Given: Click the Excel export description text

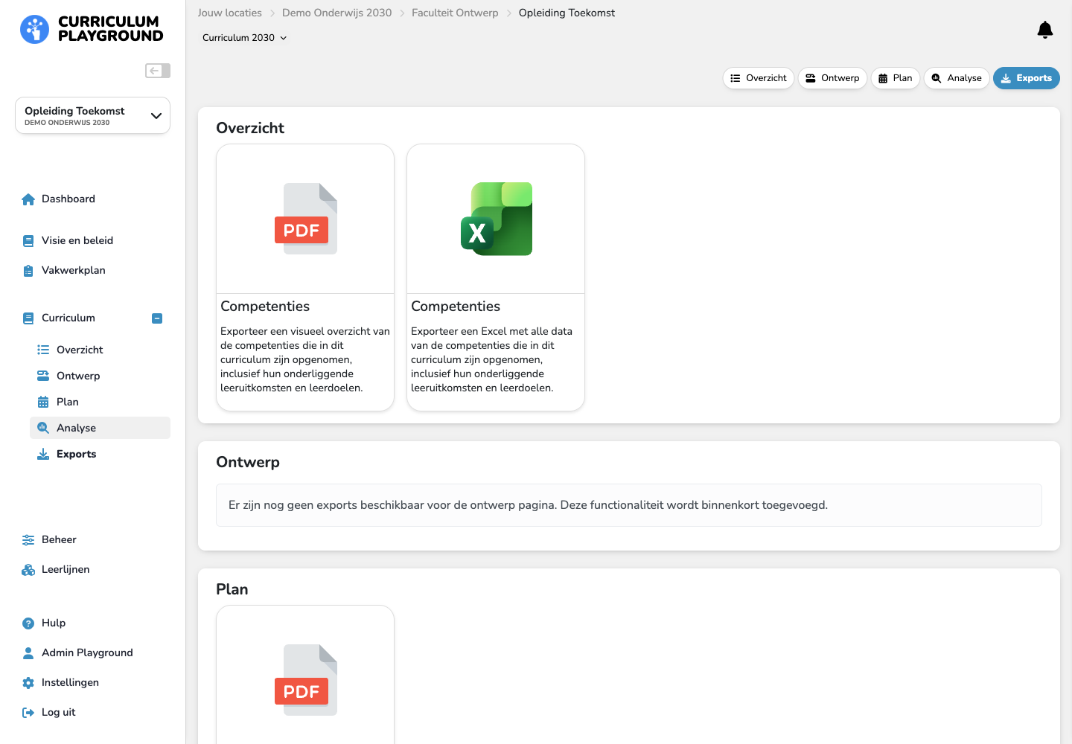Looking at the screenshot, I should pyautogui.click(x=491, y=359).
